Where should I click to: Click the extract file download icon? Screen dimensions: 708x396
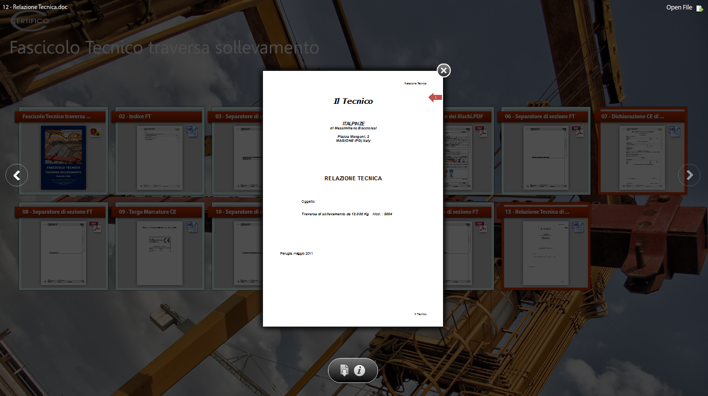(344, 371)
